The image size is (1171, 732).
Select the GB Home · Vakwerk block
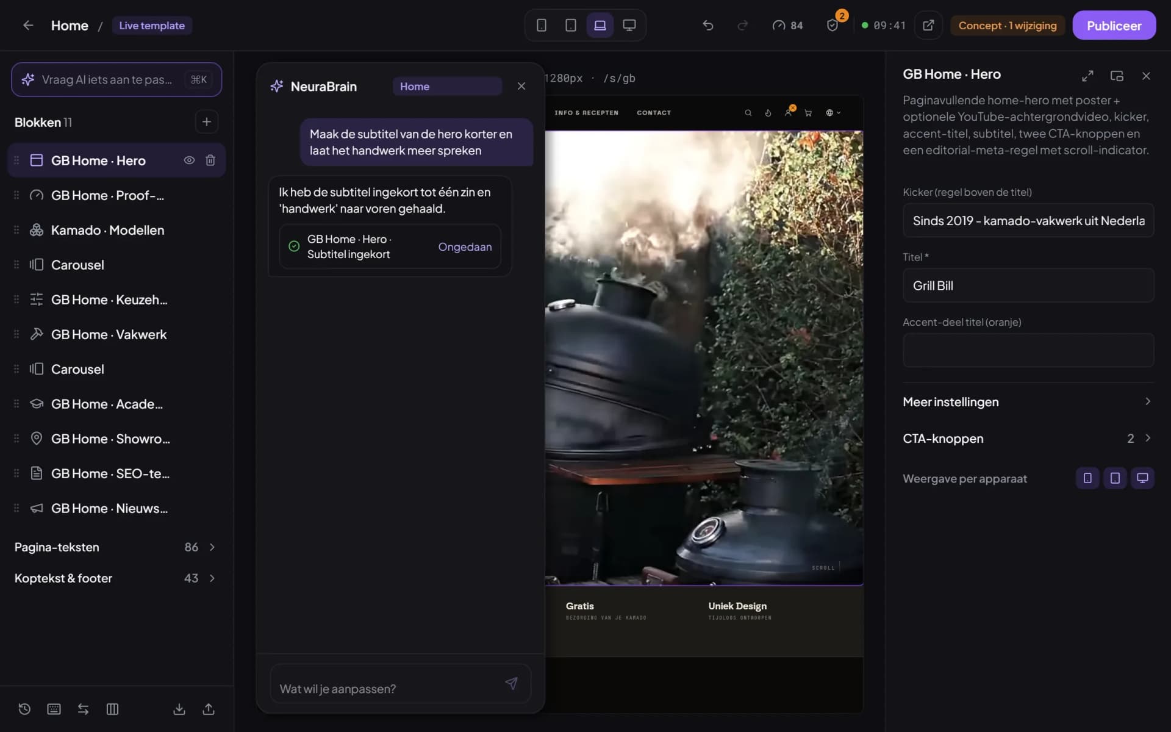pyautogui.click(x=116, y=334)
